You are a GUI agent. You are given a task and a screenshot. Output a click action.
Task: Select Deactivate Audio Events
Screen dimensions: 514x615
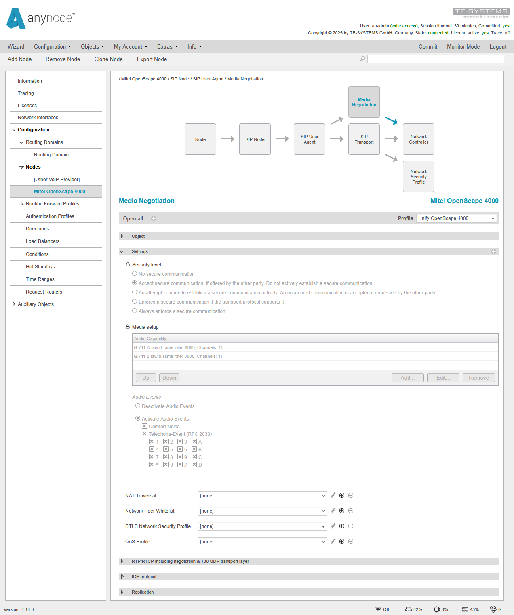(138, 406)
